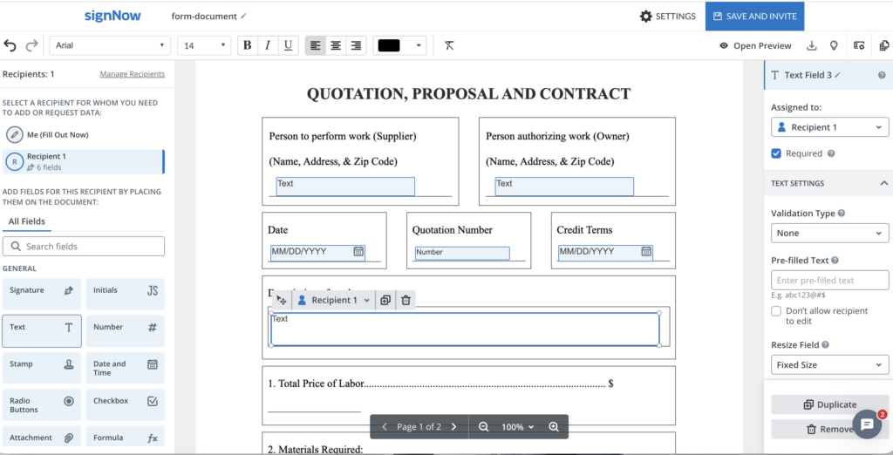The width and height of the screenshot is (893, 455).
Task: Open Recipient 1 dropdown on field toolbar
Action: (334, 300)
